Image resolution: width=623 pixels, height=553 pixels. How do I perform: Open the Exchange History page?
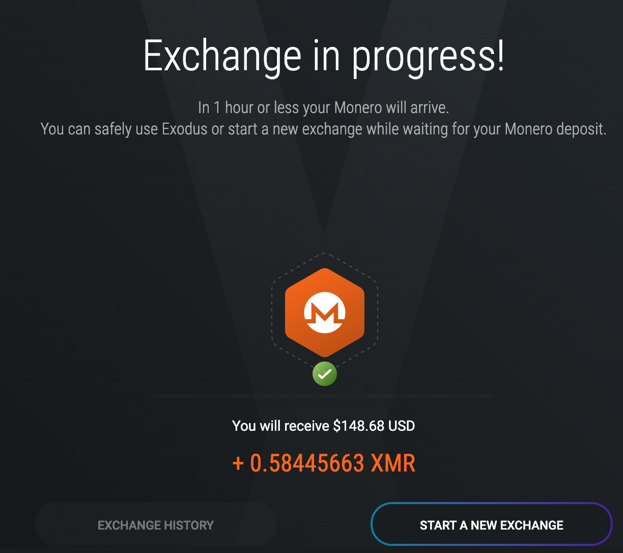coord(156,525)
